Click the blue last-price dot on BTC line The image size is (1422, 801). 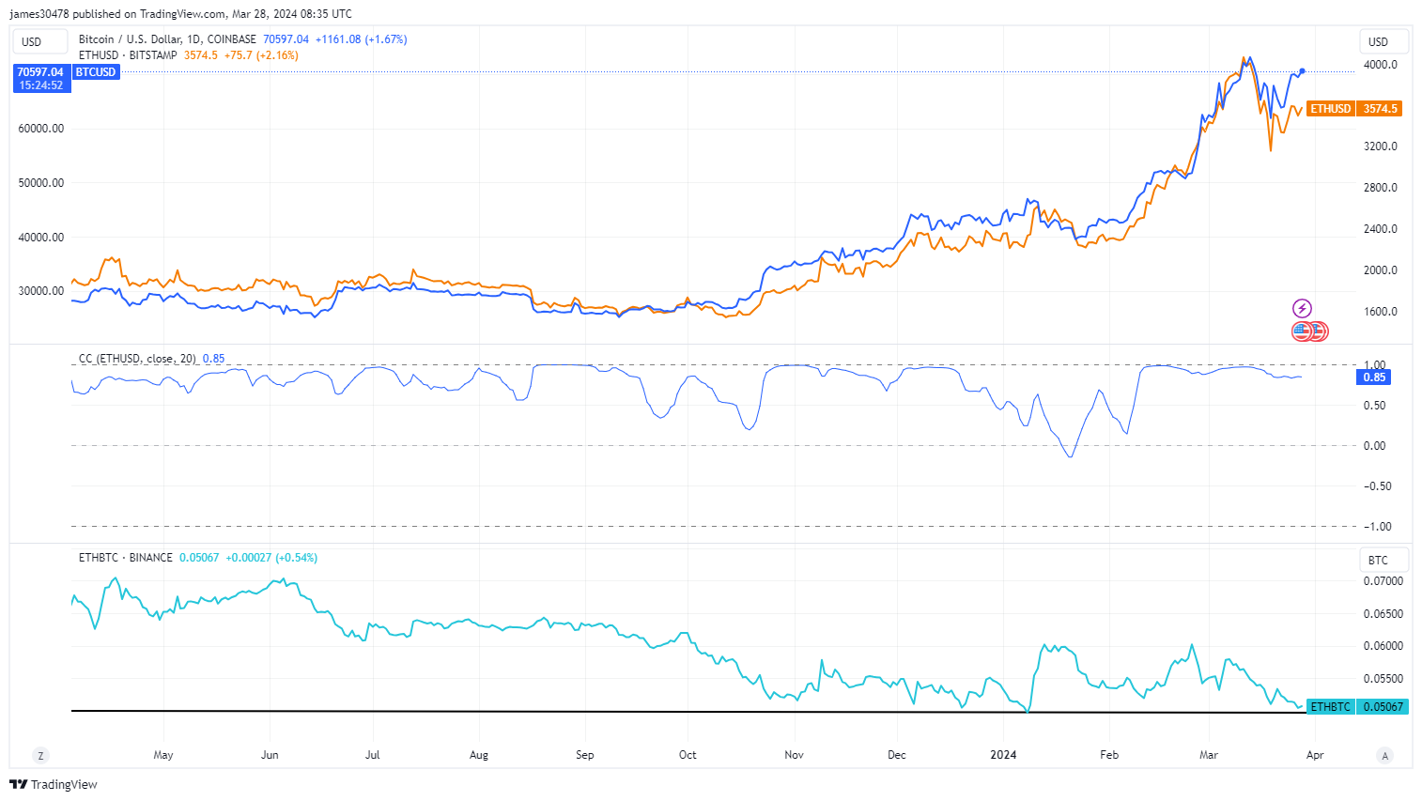1302,71
